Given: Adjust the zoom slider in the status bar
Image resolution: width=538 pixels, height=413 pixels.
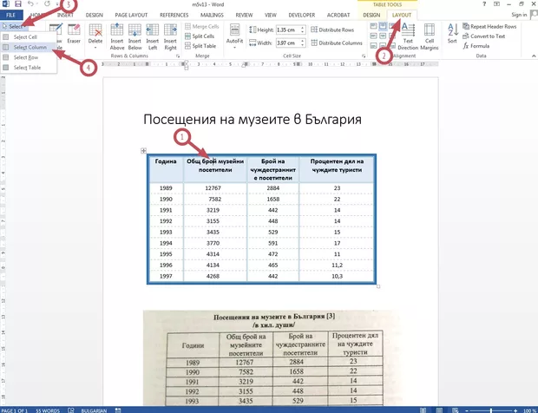Looking at the screenshot, I should pos(491,410).
